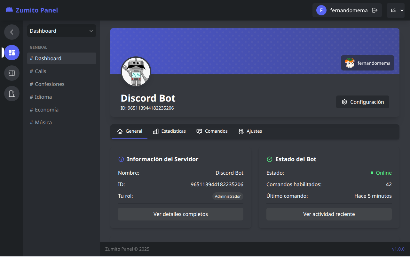Screen dimensions: 410x257
Task: Open # Confesiones in the sidebar
Action: (62, 84)
